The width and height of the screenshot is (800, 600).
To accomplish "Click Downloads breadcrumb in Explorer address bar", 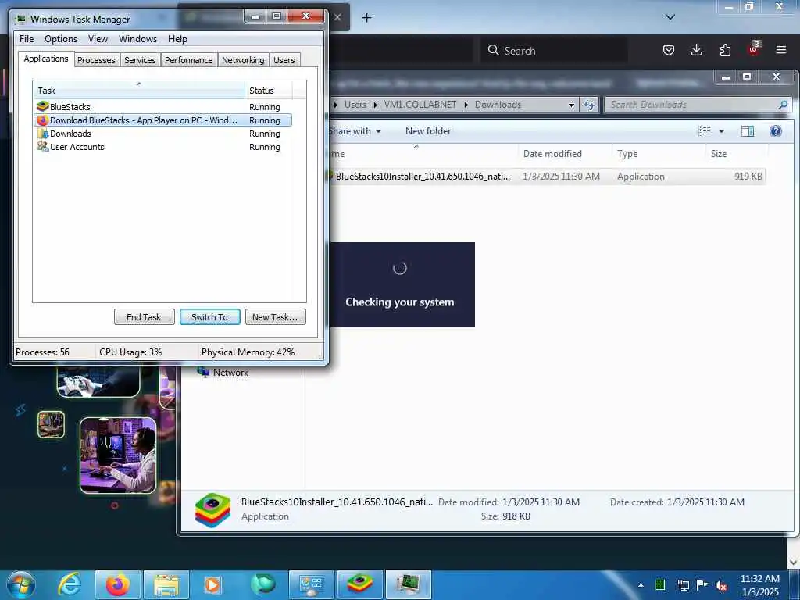I will 498,105.
